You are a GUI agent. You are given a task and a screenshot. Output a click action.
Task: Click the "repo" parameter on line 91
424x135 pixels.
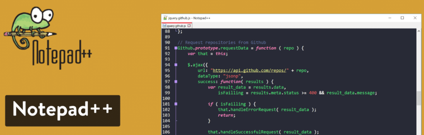pyautogui.click(x=289, y=48)
